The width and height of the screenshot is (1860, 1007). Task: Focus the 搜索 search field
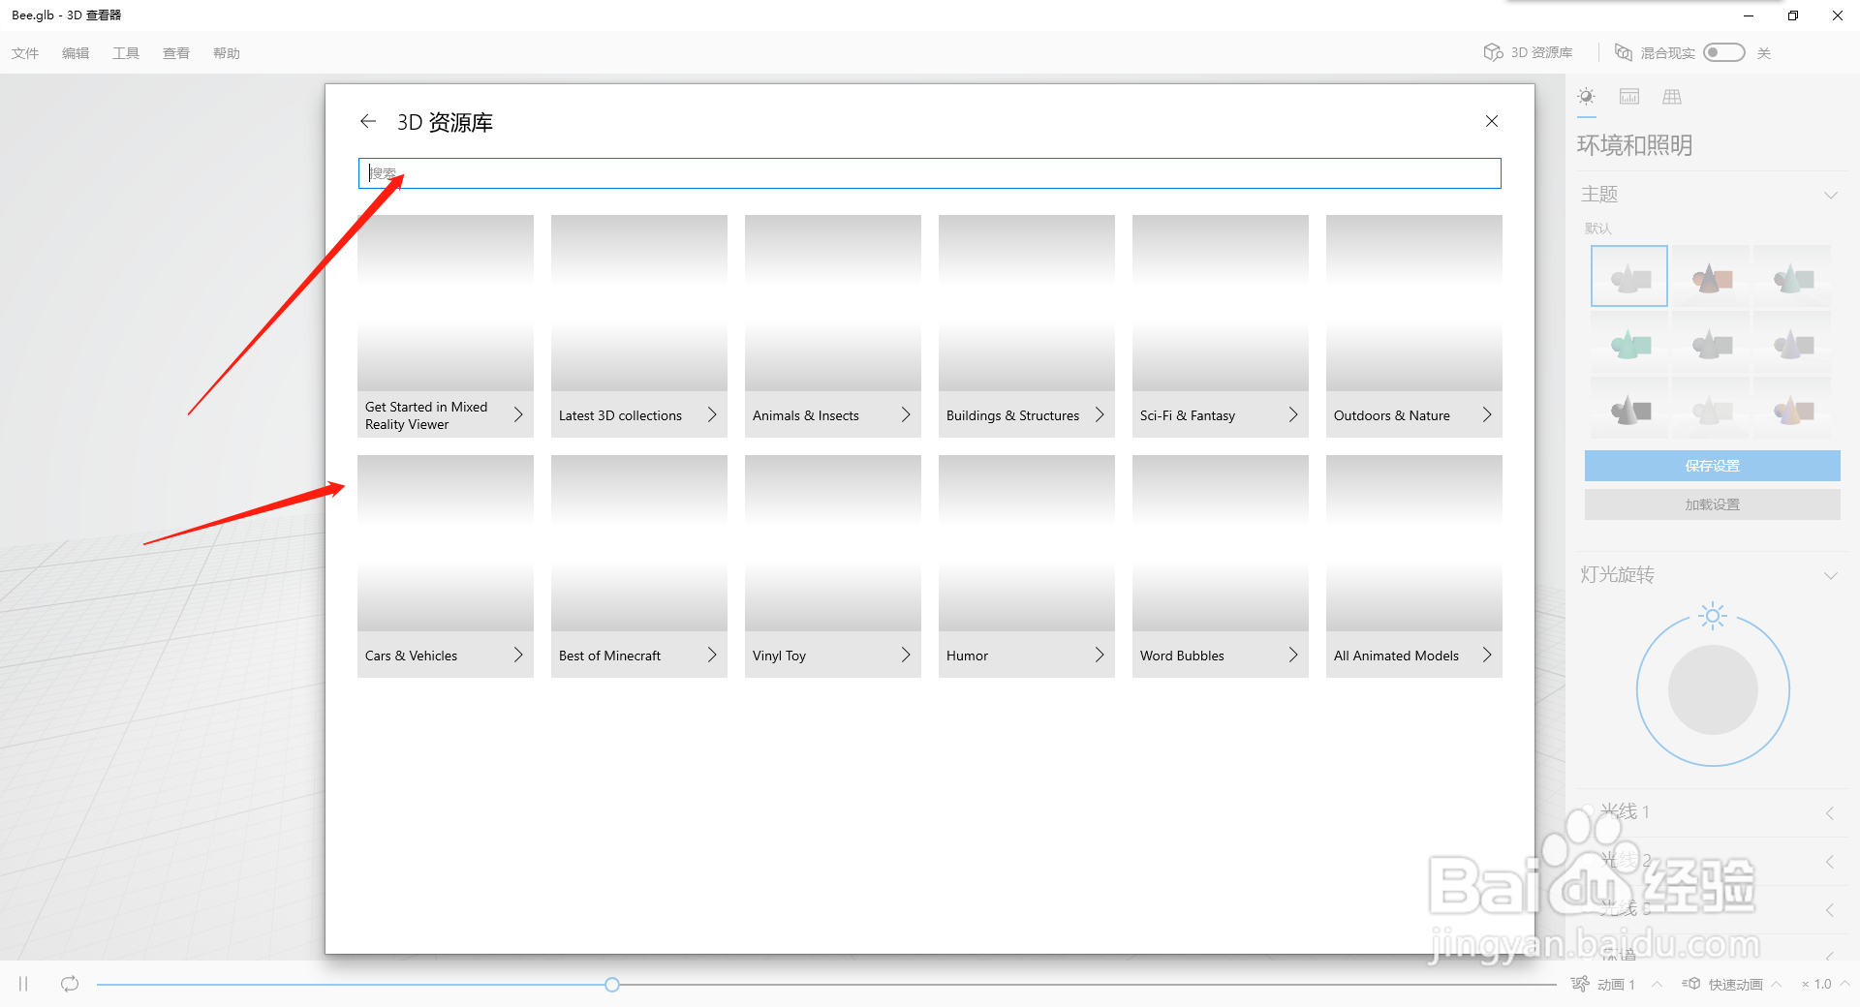(930, 173)
